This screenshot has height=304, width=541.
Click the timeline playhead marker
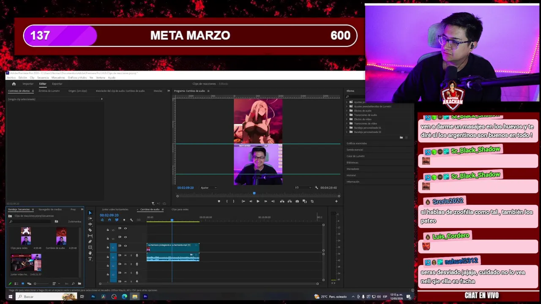172,220
